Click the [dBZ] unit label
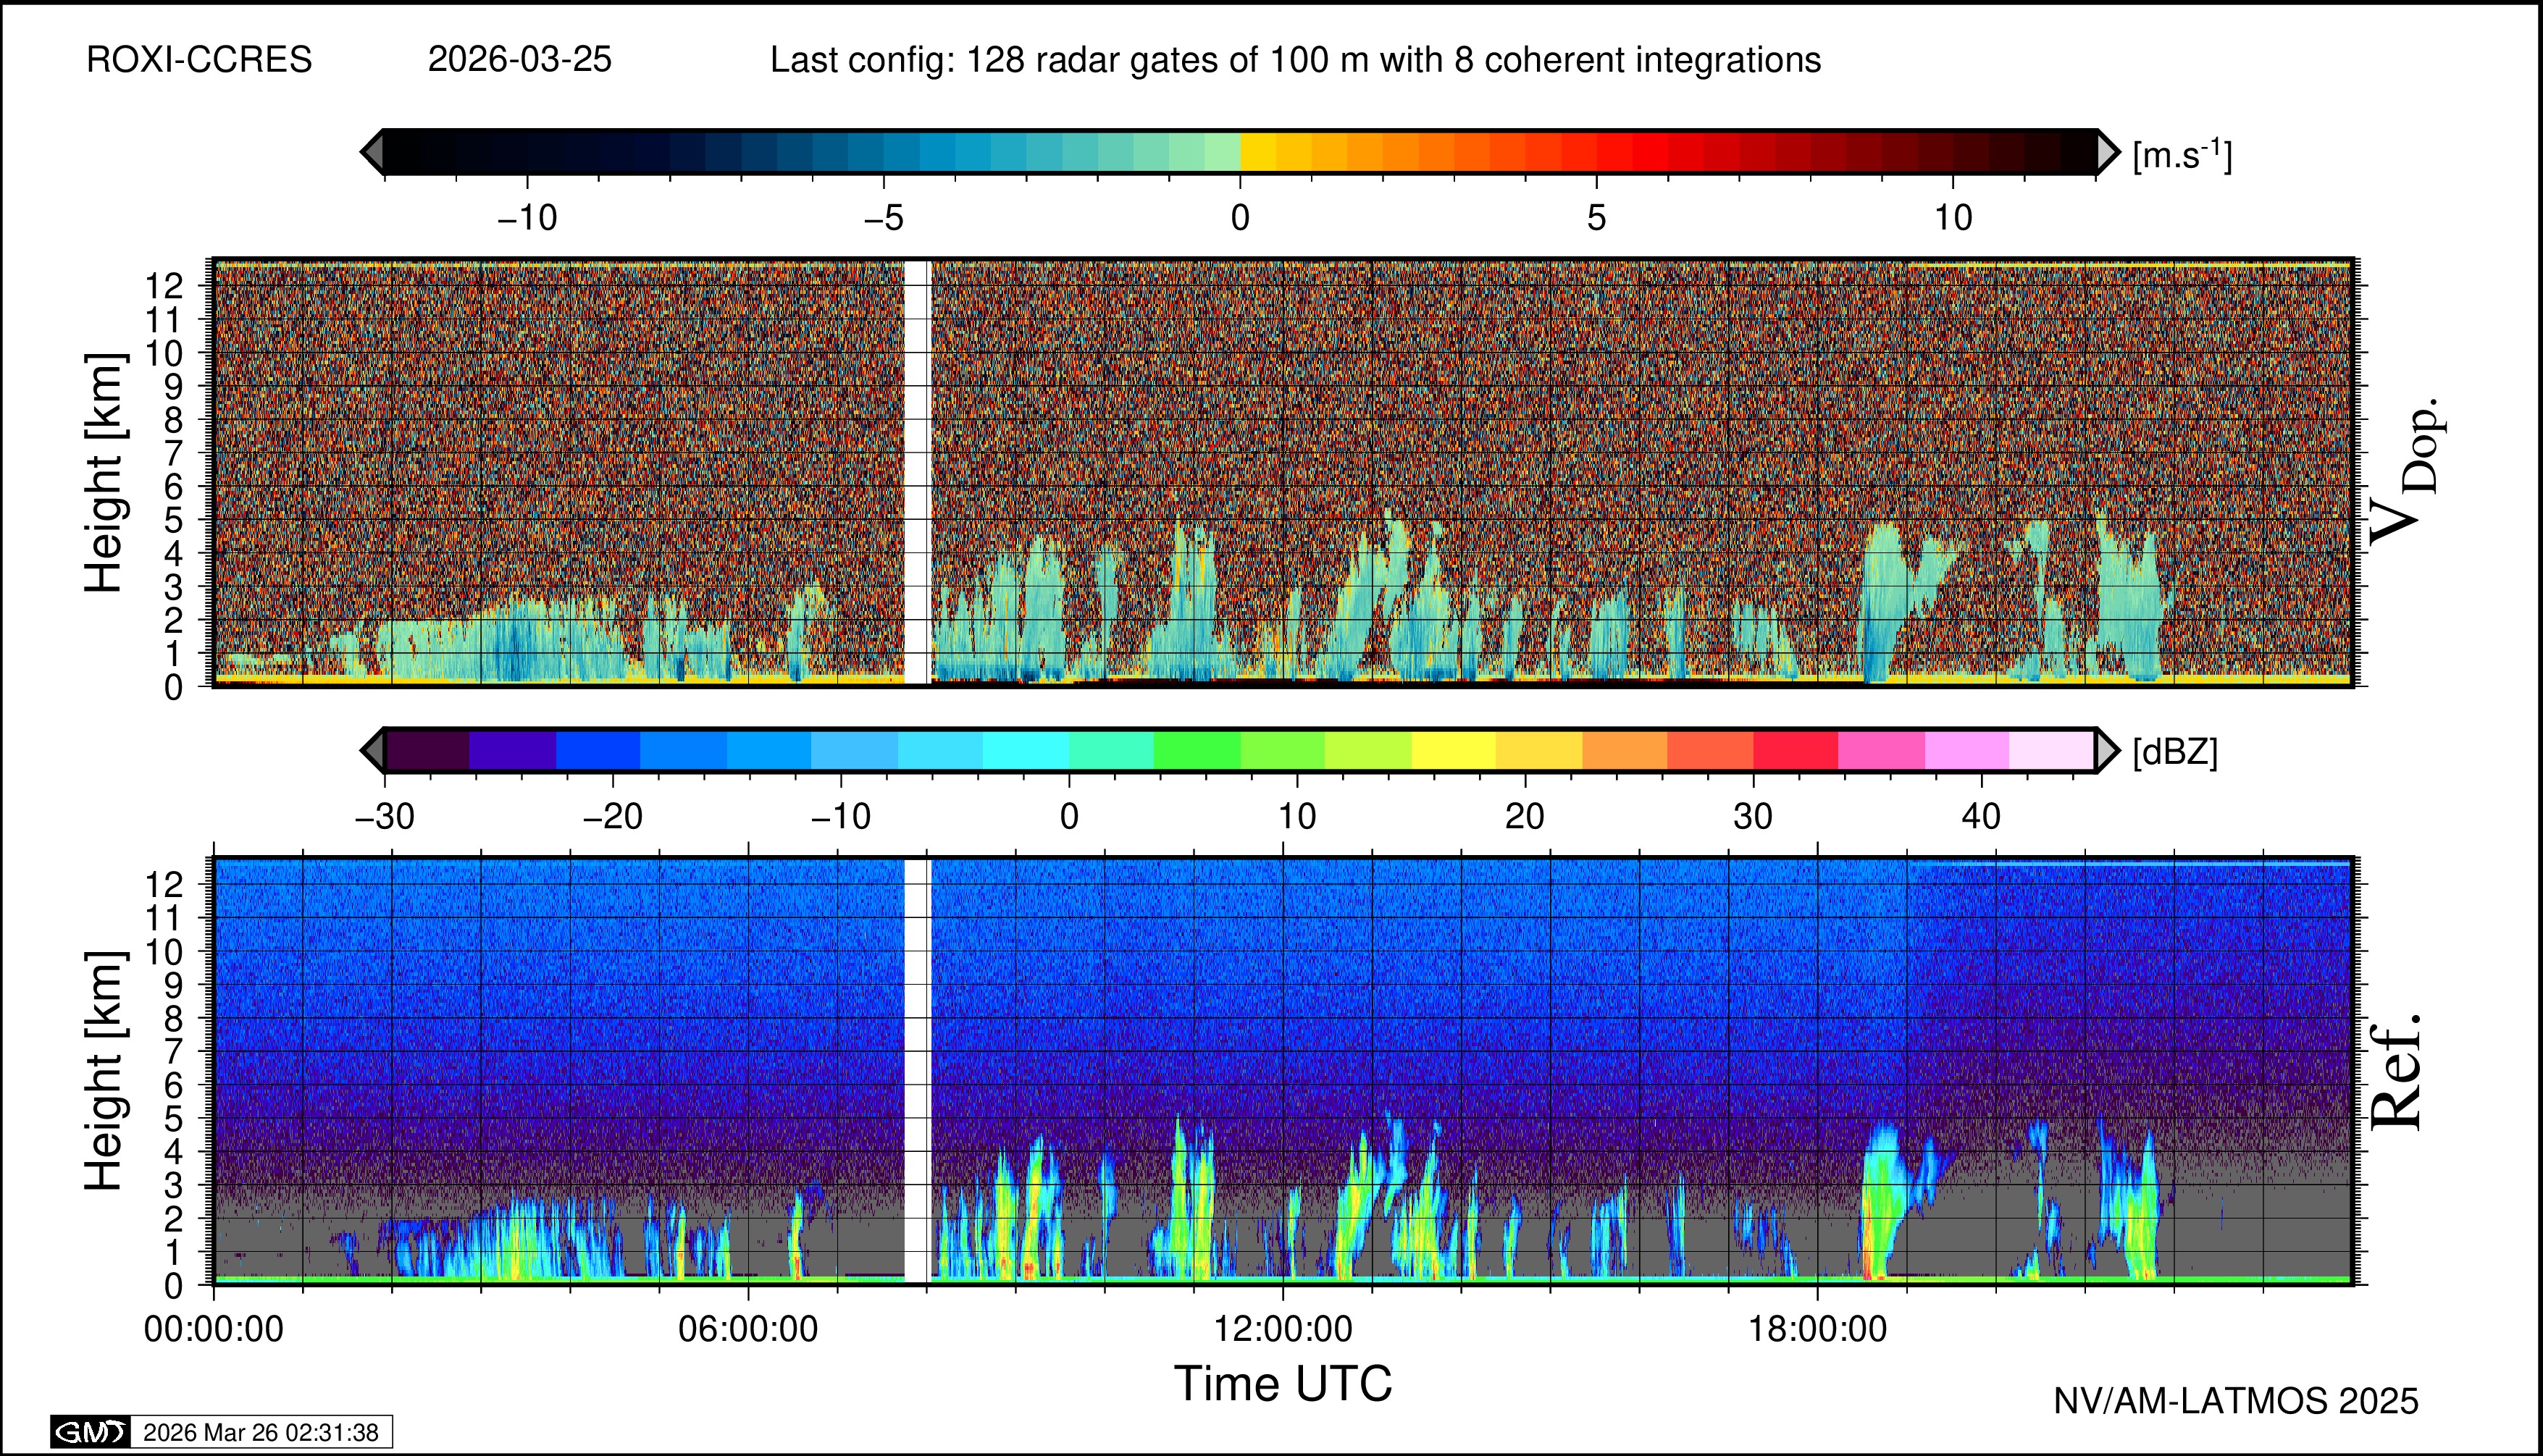 click(2175, 752)
